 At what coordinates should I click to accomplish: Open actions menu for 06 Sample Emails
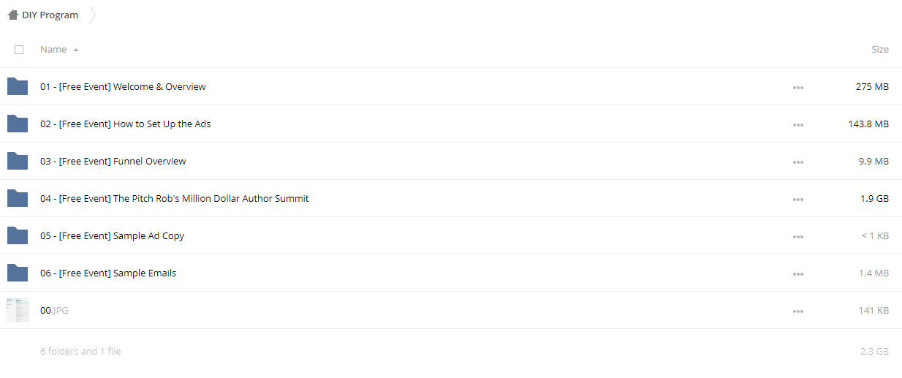(x=797, y=274)
